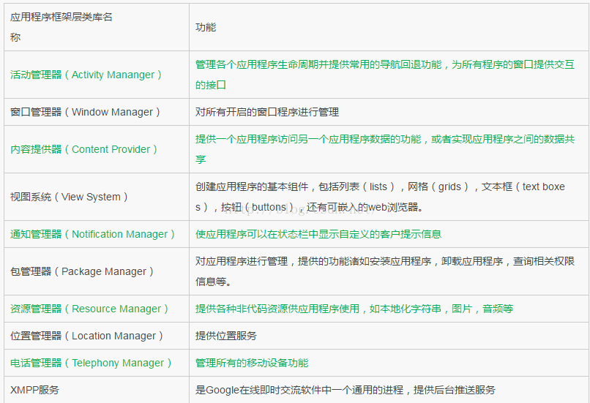Open the Notification Manager green link
This screenshot has height=403, width=590.
93,234
